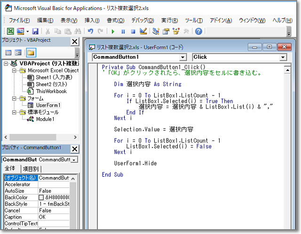
Task: Click View Object icon in Project panel
Action: click(18, 52)
